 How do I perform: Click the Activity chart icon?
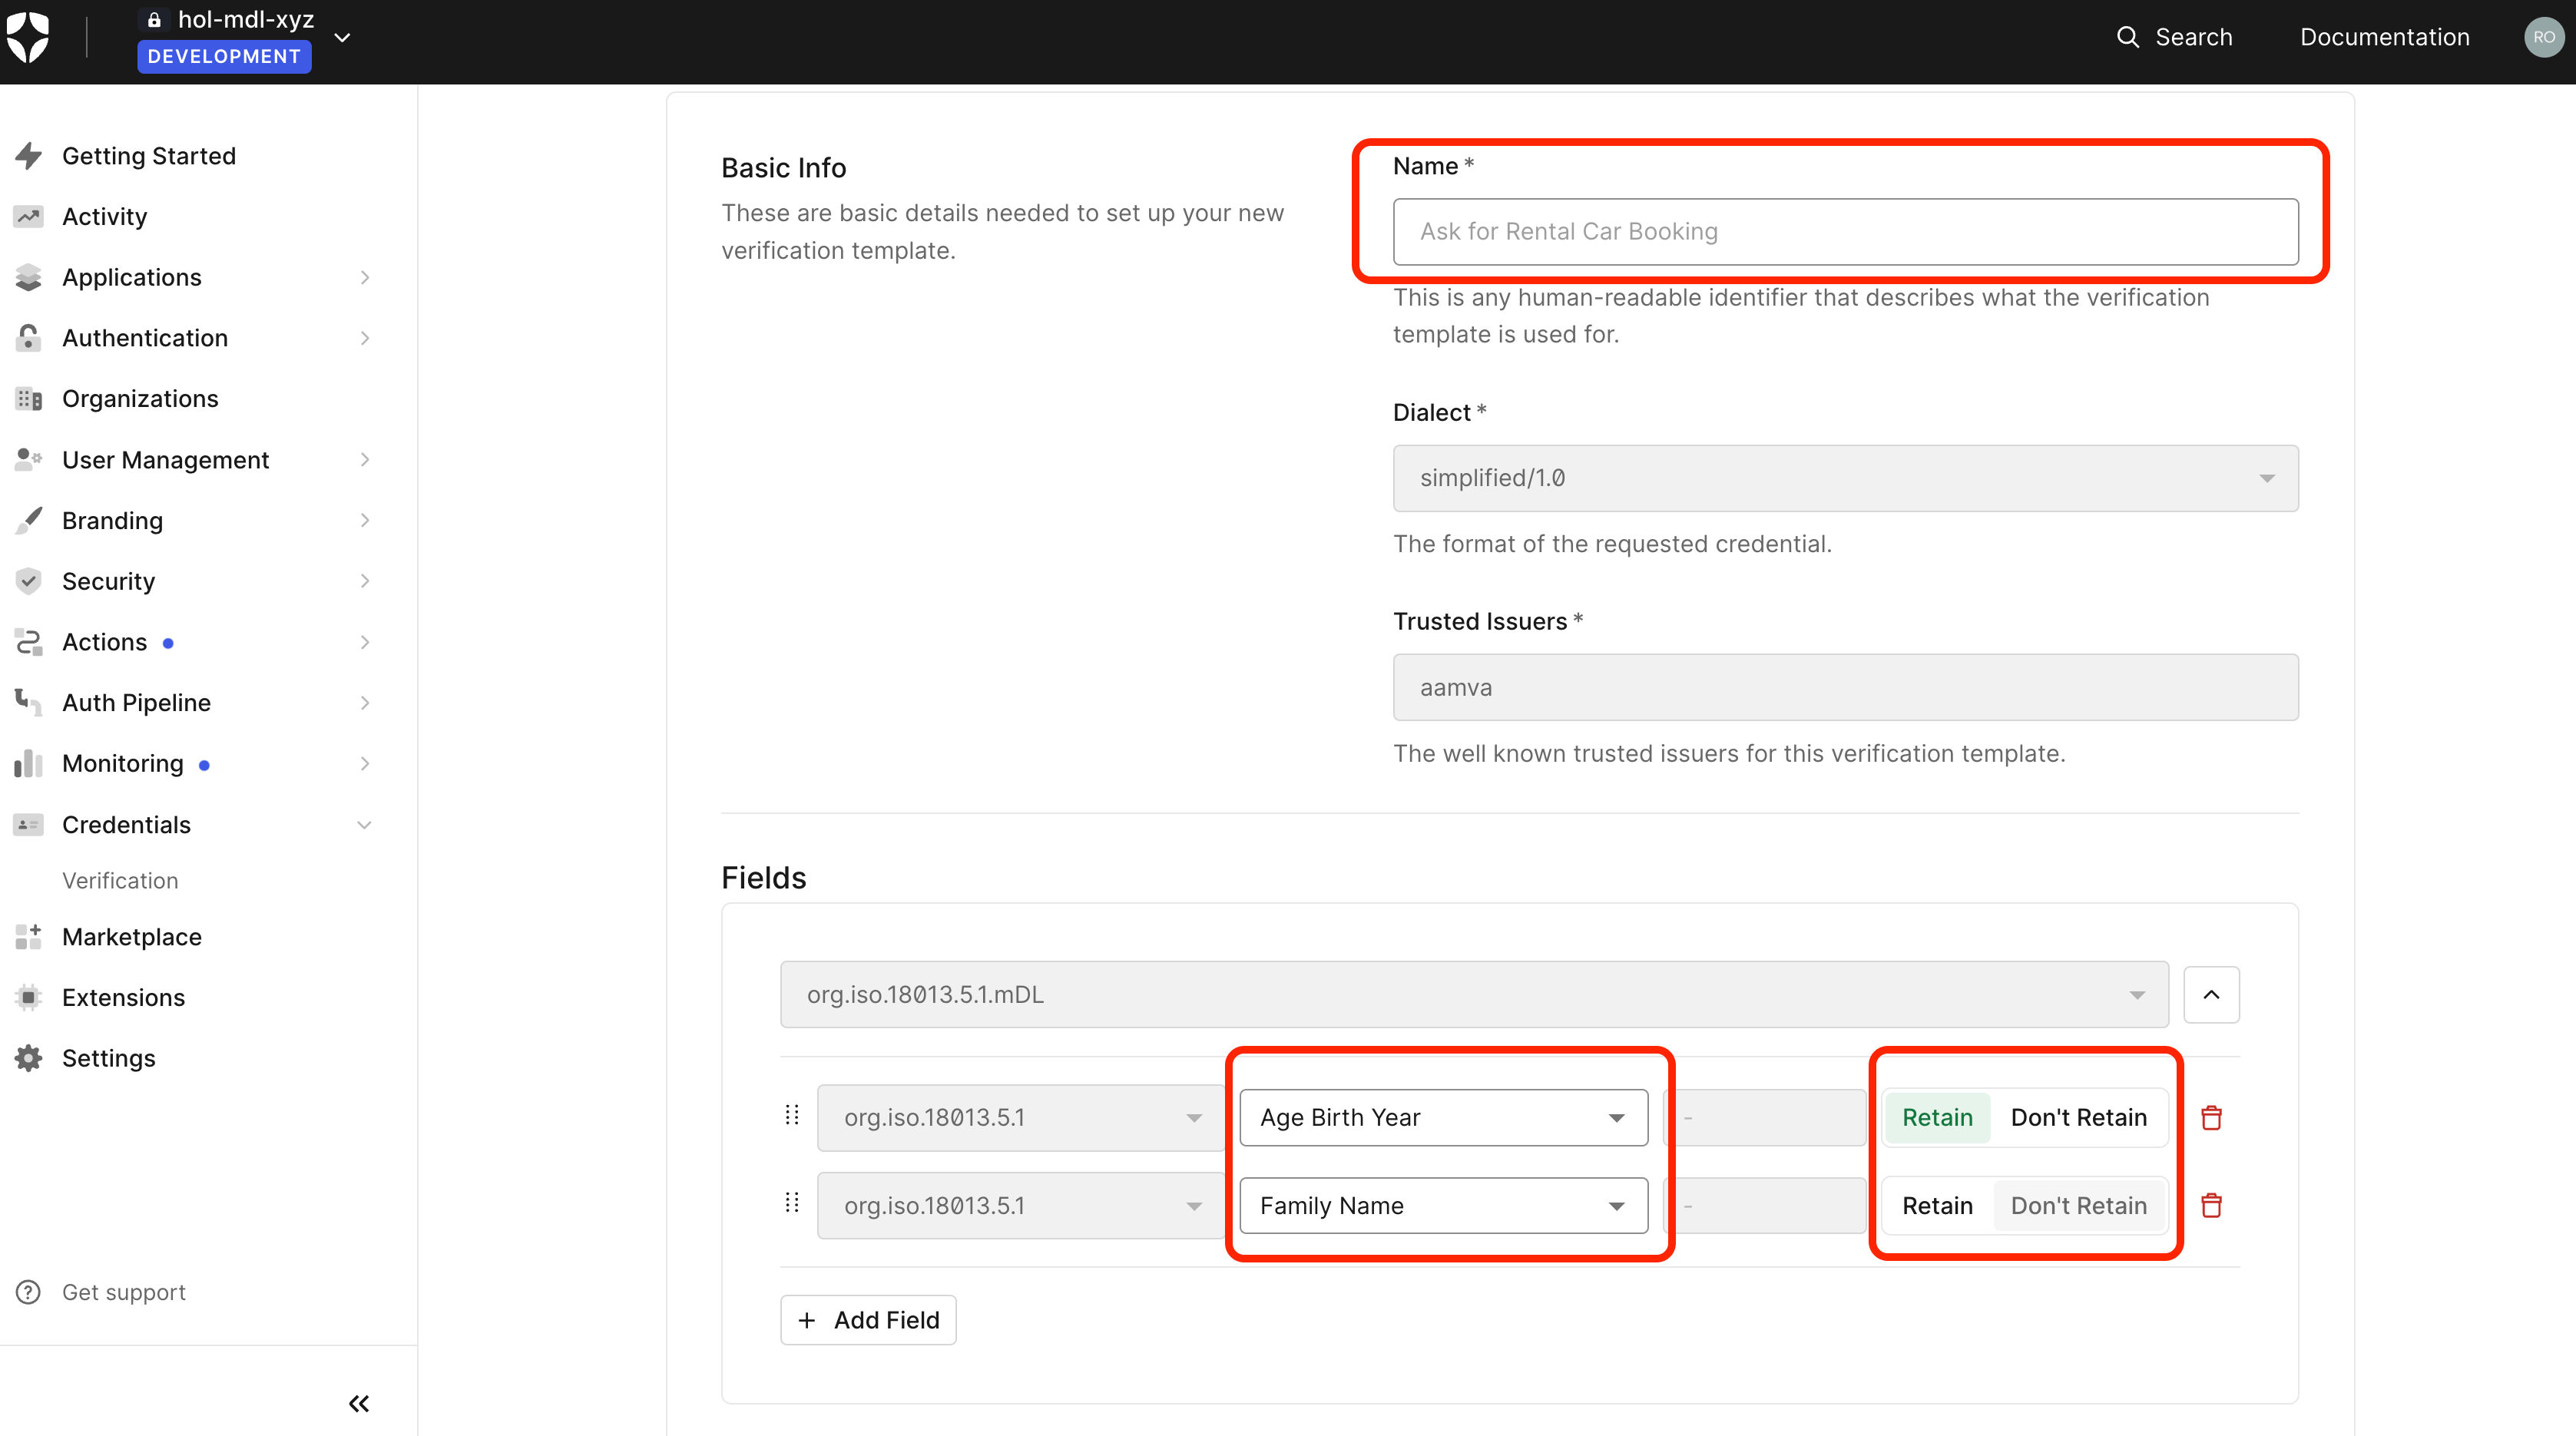(29, 216)
